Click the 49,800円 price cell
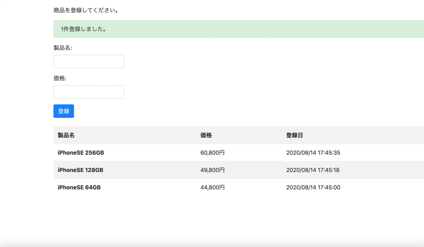The image size is (424, 247). 212,170
